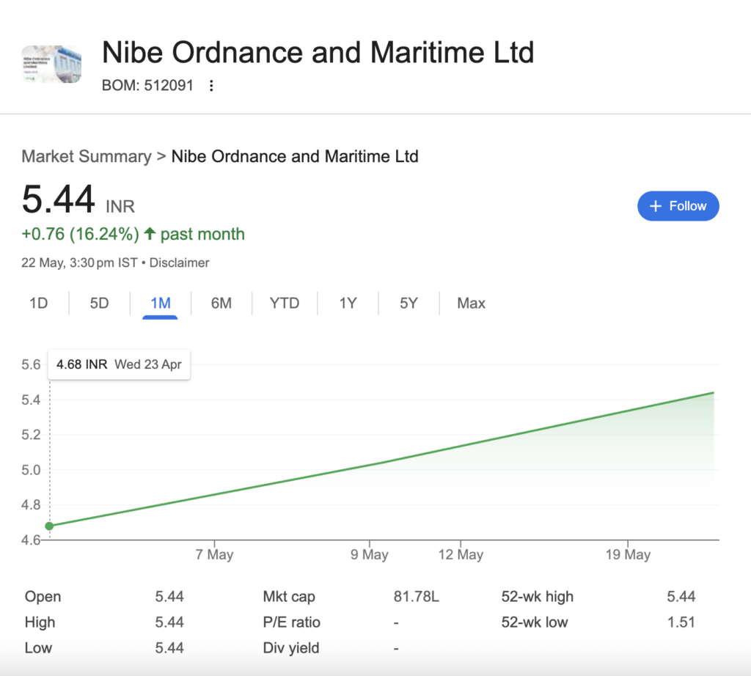Show the Max range chart
The width and height of the screenshot is (751, 676).
[x=472, y=303]
